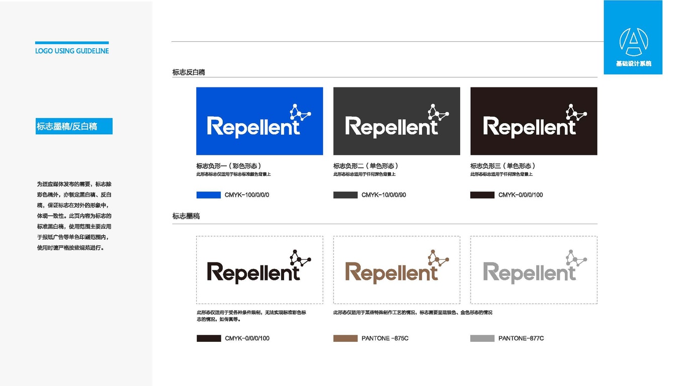Click the molecule icon on black ink logo
This screenshot has width=687, height=386.
click(300, 258)
